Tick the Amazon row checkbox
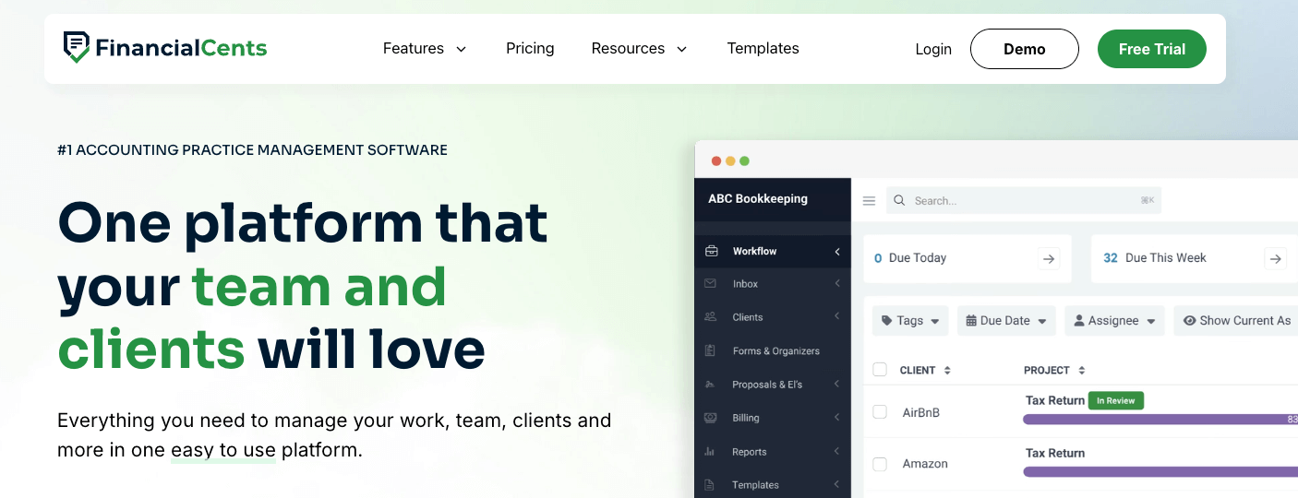This screenshot has height=498, width=1298. 880,464
